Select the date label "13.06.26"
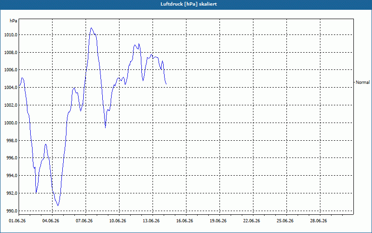 tap(151, 221)
